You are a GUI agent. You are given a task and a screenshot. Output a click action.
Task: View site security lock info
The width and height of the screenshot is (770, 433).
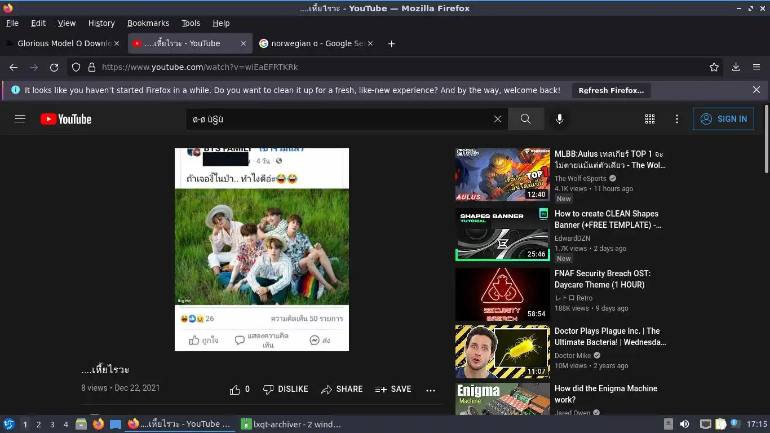92,67
